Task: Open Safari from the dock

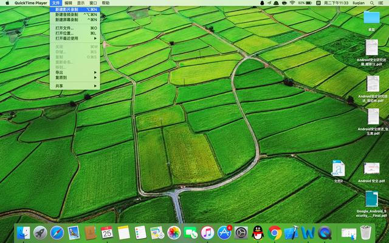Action: 57,232
